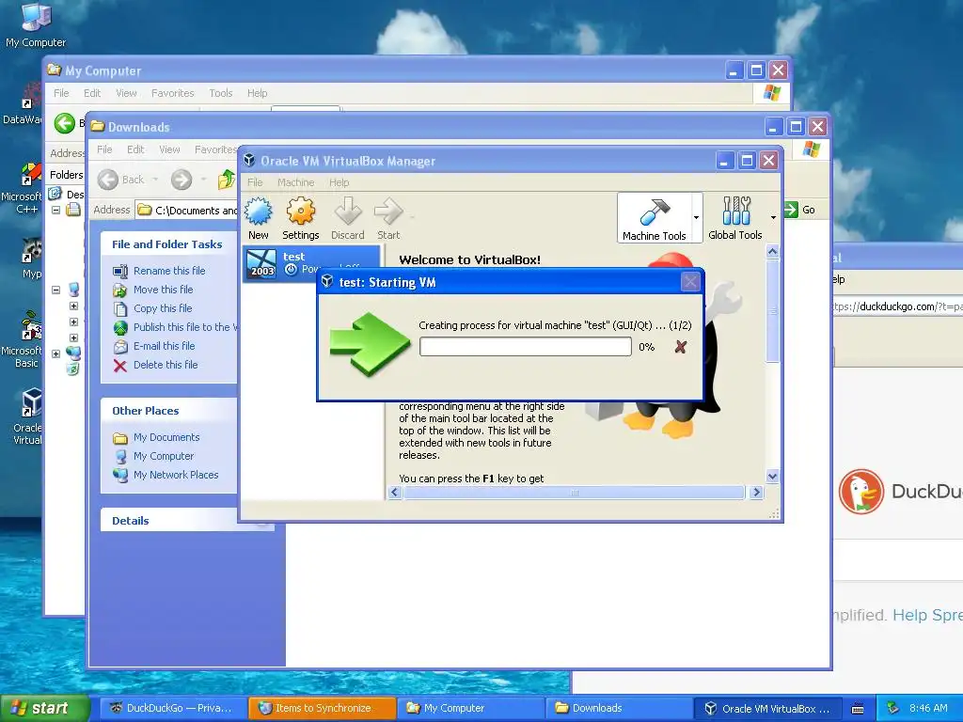Screen dimensions: 963x722
Task: Open Oracle VirtualBox desktop shortcut
Action: point(27,416)
